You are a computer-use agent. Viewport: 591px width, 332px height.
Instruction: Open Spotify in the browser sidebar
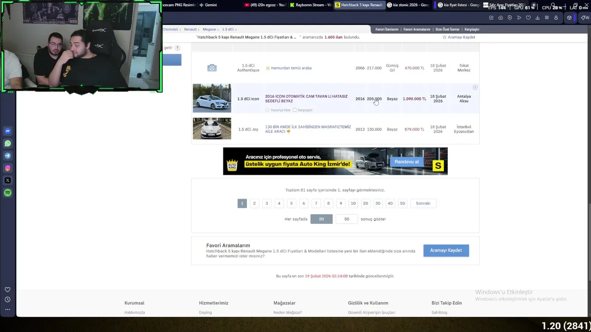click(x=7, y=193)
